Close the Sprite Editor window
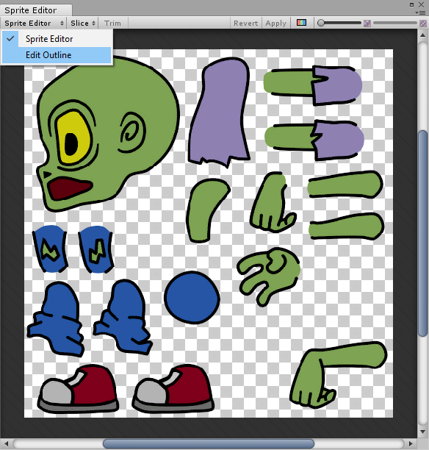Screen dimensions: 429x450 click(x=421, y=4)
